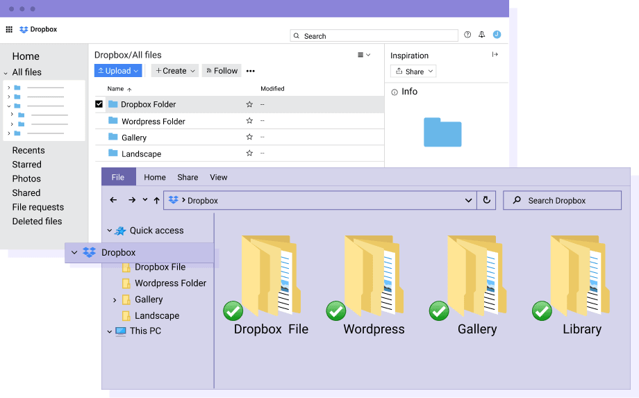Open the Upload dropdown button
639x398 pixels.
(118, 71)
